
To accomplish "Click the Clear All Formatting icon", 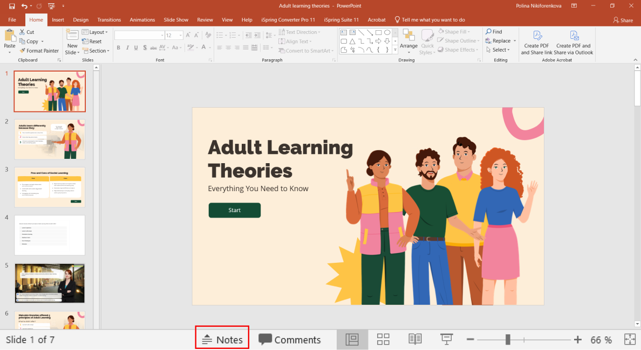I will pos(208,36).
